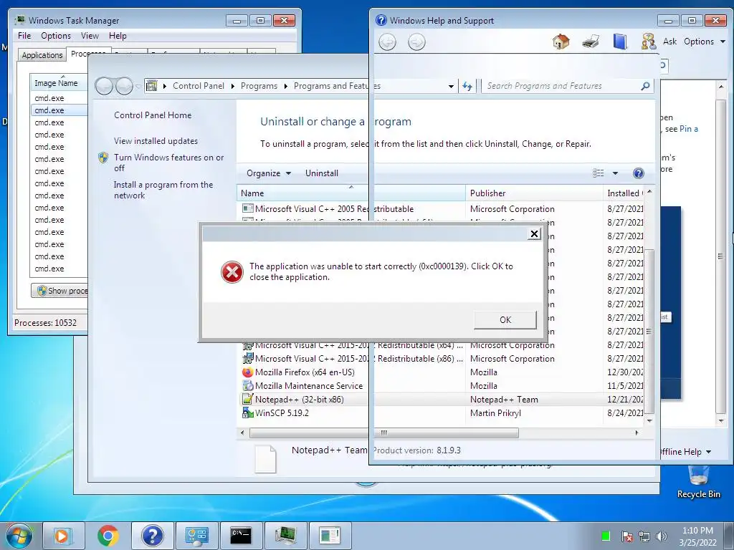This screenshot has width=734, height=550.
Task: Open Home in Help and Support
Action: 561,42
